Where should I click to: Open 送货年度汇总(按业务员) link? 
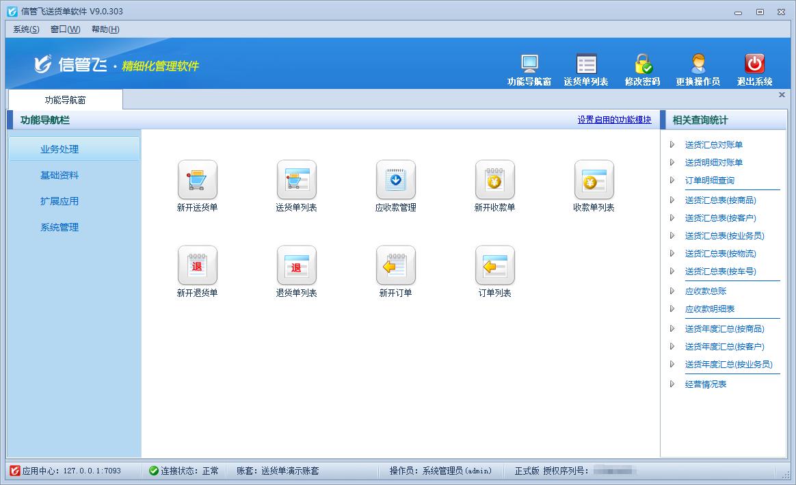pos(728,364)
